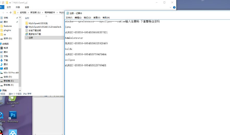The image size is (230, 135).
Task: Open the recent locations dropdown arrow
Action: (7, 13)
